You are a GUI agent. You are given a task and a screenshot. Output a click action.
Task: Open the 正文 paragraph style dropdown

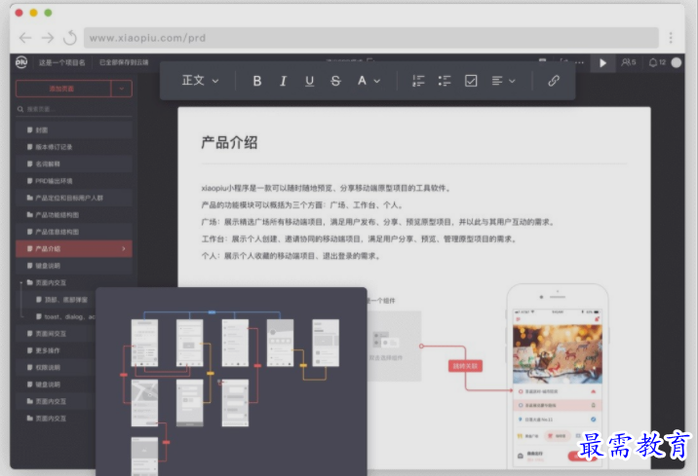point(200,81)
